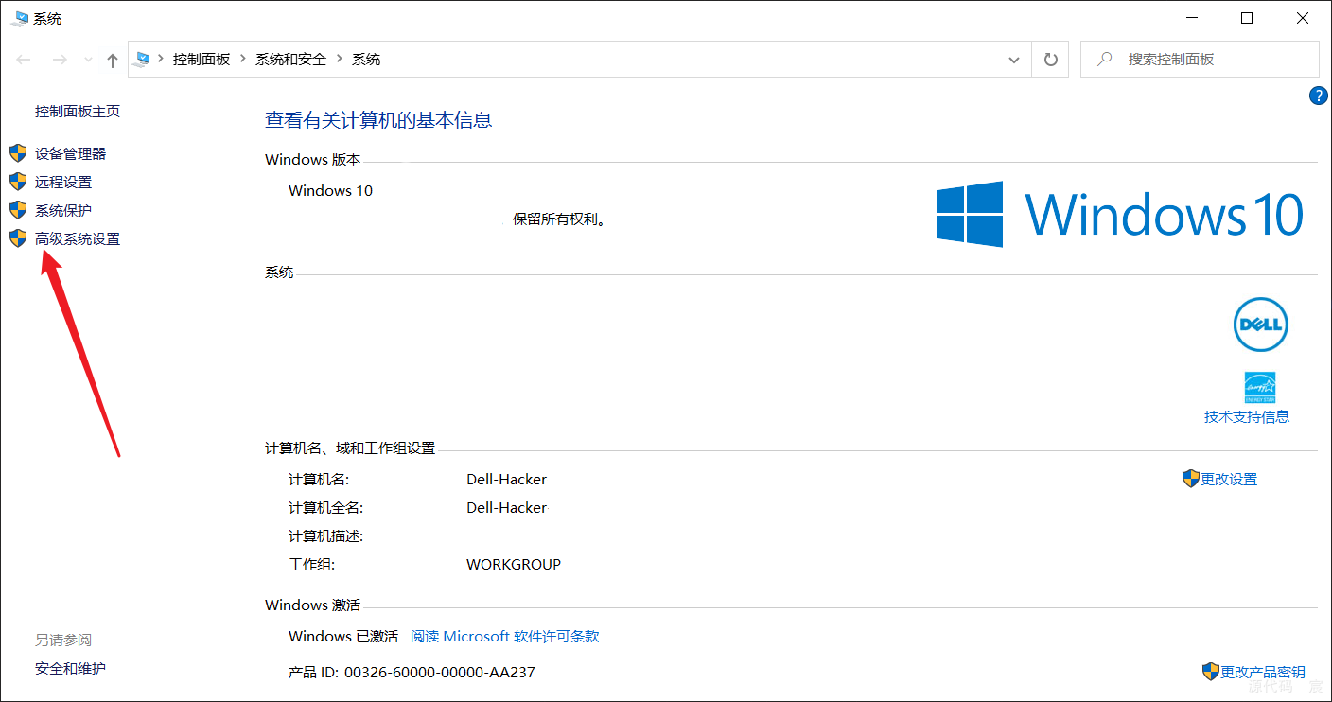Viewport: 1332px width, 702px height.
Task: Click the Back navigation arrow
Action: [25, 60]
